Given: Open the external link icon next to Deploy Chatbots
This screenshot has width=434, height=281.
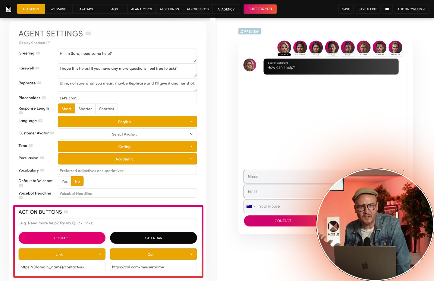Looking at the screenshot, I should (x=48, y=43).
